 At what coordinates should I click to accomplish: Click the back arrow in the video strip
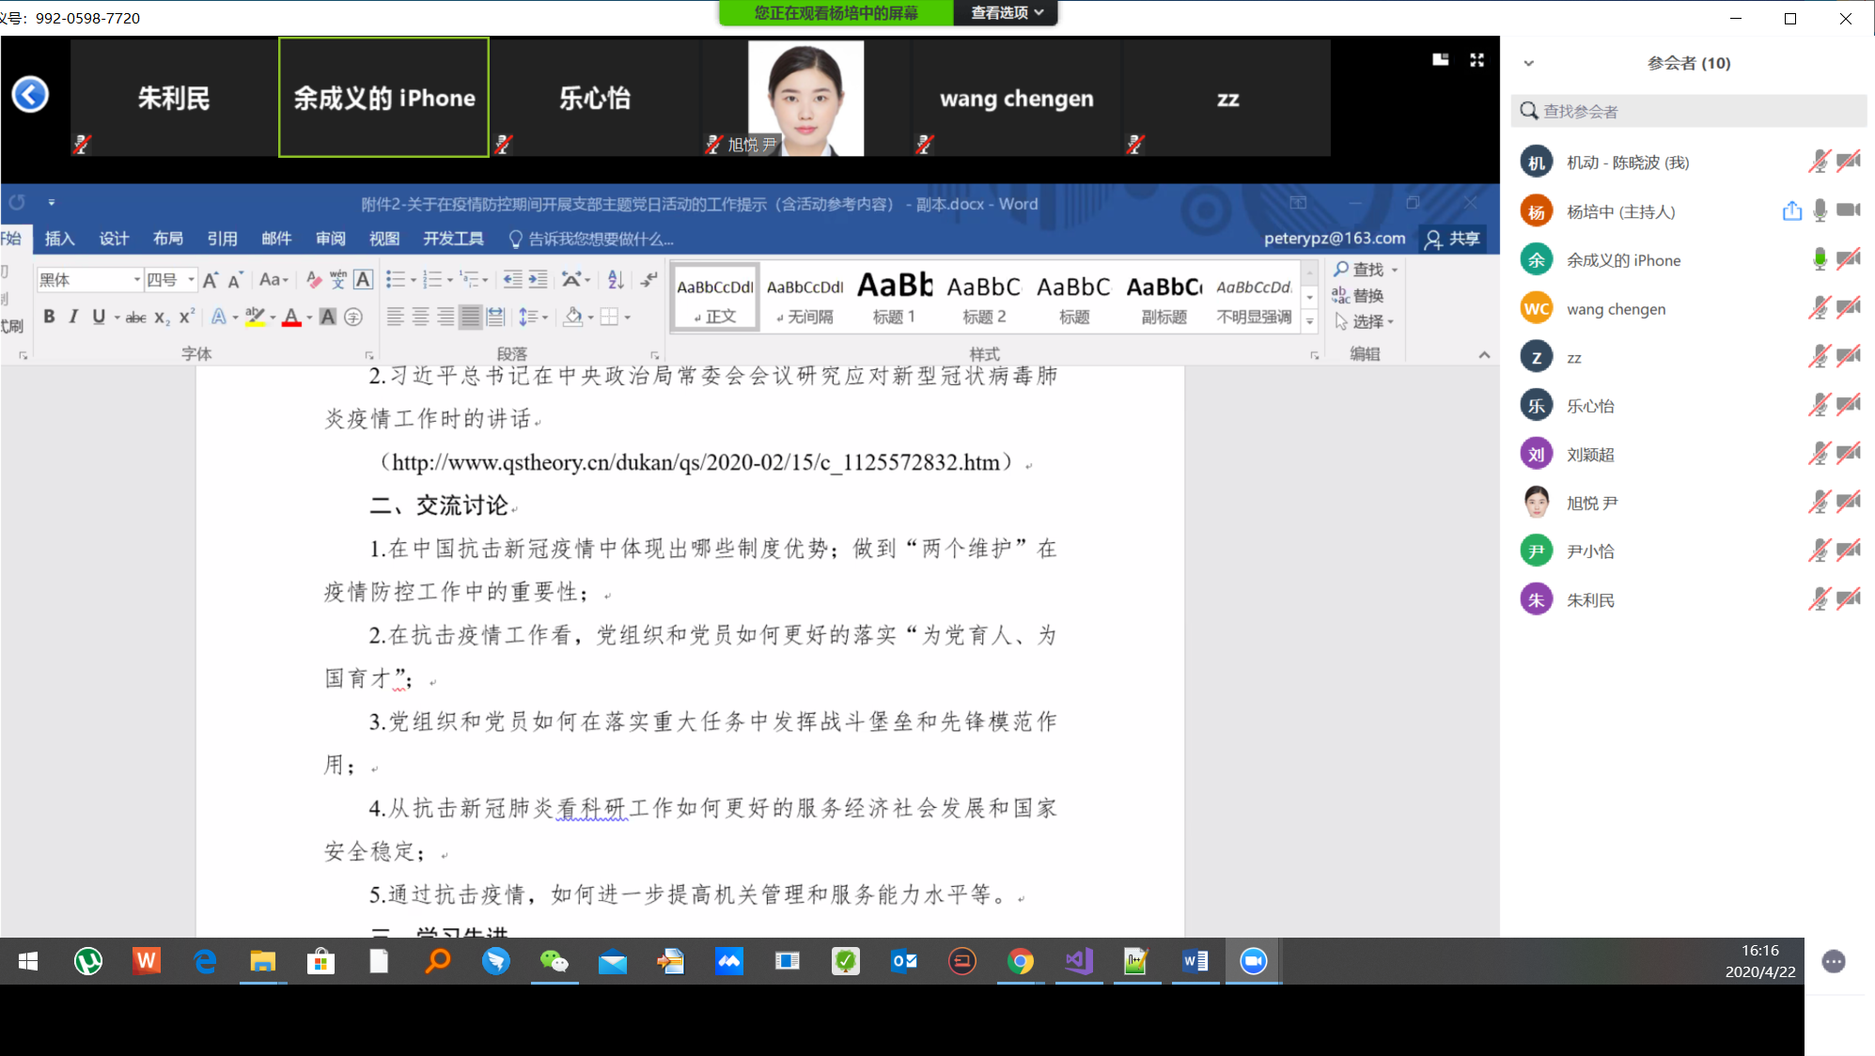coord(30,95)
